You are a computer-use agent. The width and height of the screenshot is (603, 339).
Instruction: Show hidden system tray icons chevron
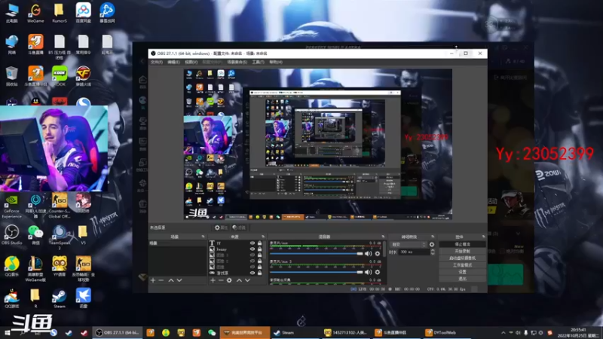pos(503,333)
